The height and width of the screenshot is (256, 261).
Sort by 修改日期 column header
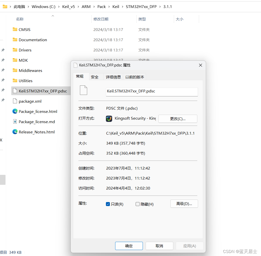101,19
